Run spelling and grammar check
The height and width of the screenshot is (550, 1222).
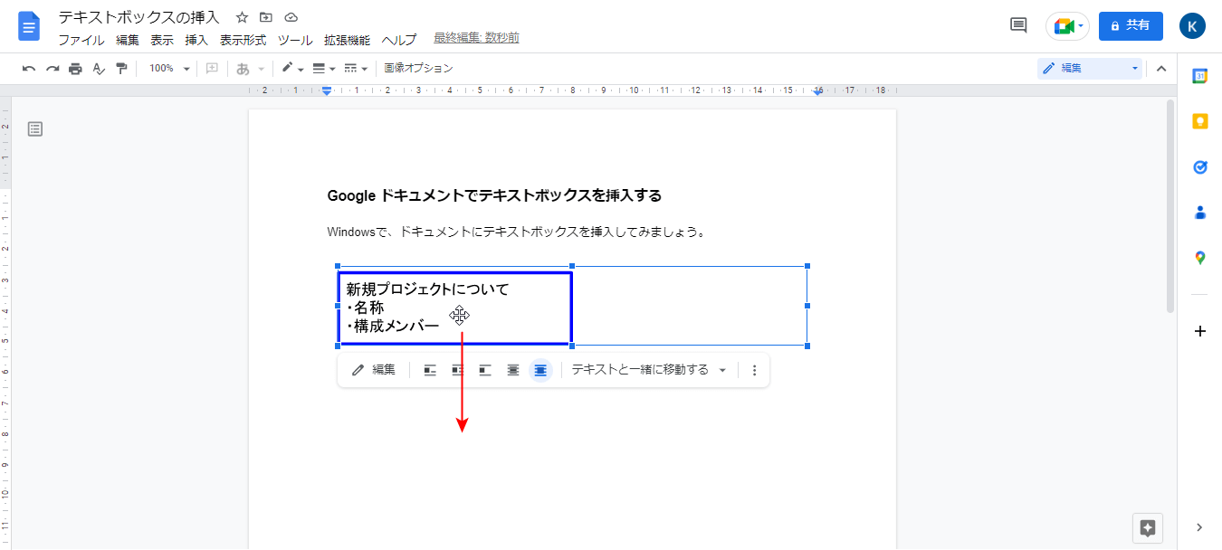pyautogui.click(x=99, y=69)
